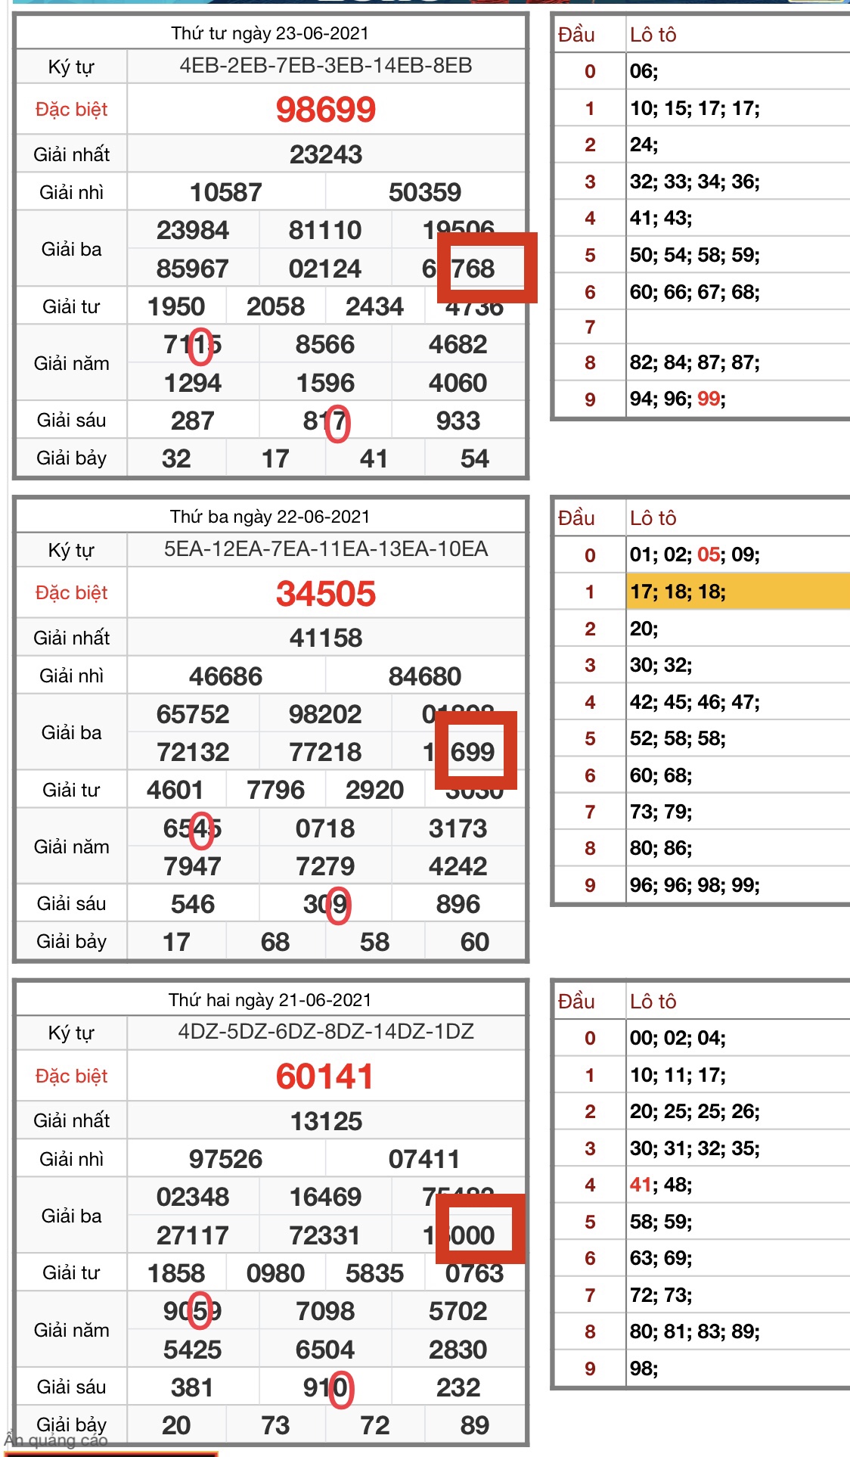850x1457 pixels.
Task: Select code string '4DZ-5DZ-6DZ-8DZ-14DZ-1DZ'
Action: click(x=326, y=1032)
